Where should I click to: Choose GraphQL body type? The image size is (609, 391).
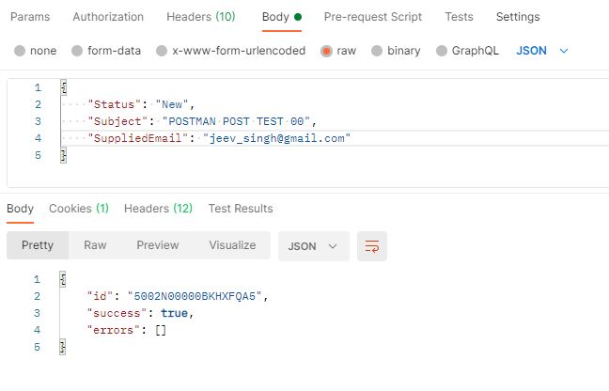click(444, 51)
